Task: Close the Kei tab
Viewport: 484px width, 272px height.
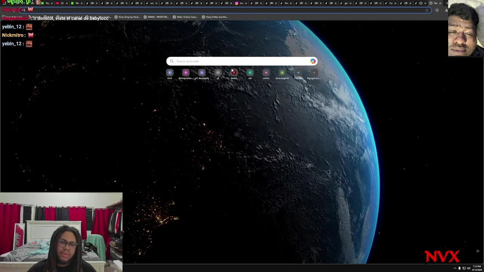Action: click(x=291, y=3)
